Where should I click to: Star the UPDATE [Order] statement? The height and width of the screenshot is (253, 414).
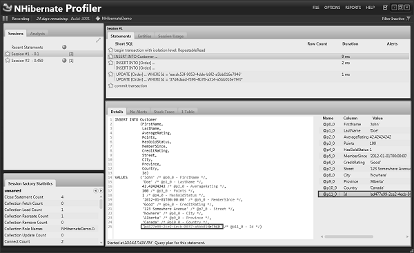coord(110,74)
